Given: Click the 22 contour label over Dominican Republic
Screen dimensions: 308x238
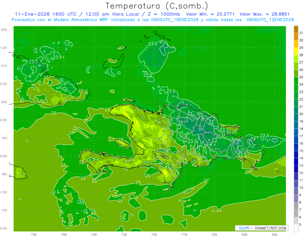Looking at the screenshot, I should tap(211, 122).
